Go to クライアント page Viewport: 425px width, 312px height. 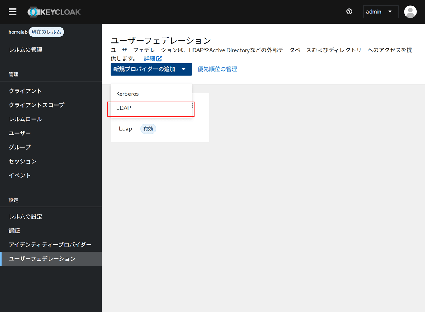pyautogui.click(x=25, y=91)
